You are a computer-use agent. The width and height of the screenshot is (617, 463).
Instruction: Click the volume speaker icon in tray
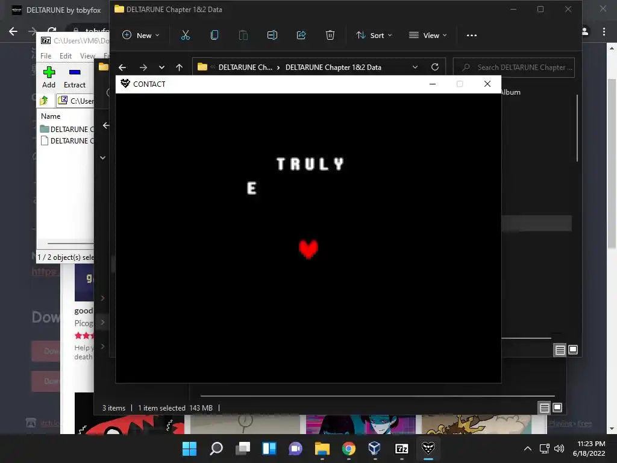[x=559, y=449]
